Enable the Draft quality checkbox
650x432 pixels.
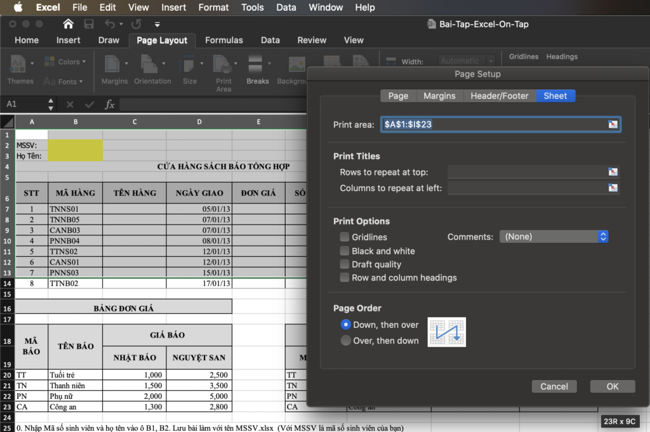point(345,265)
